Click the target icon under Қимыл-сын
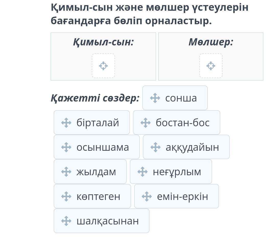Image resolution: width=276 pixels, height=252 pixels. pyautogui.click(x=103, y=66)
